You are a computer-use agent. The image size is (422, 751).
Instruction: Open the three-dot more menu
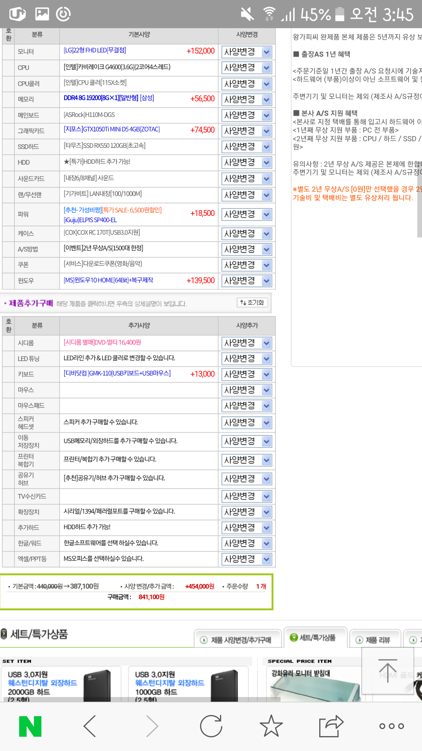coord(392,726)
